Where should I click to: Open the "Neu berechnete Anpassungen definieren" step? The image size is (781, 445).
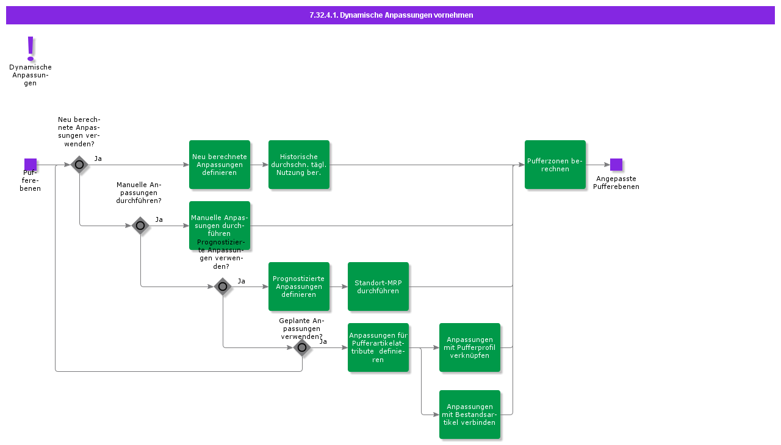click(x=220, y=165)
